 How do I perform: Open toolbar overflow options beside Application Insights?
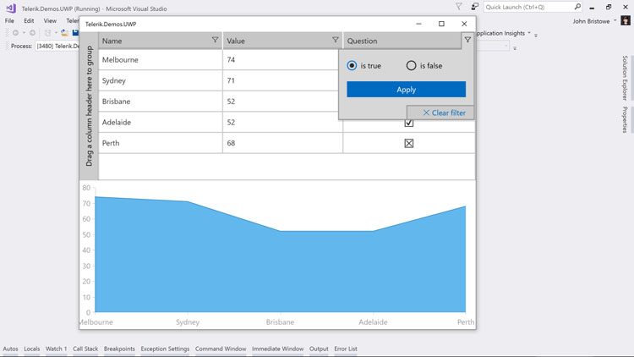point(536,36)
